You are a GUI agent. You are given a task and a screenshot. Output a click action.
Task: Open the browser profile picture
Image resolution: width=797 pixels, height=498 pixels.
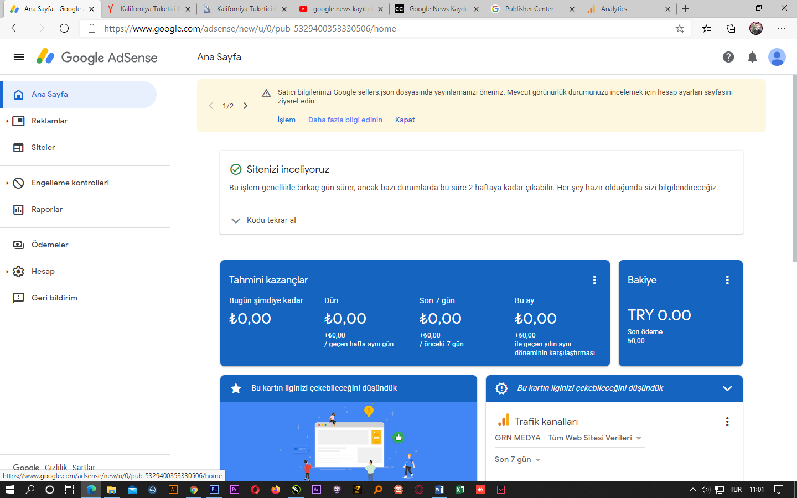point(756,28)
